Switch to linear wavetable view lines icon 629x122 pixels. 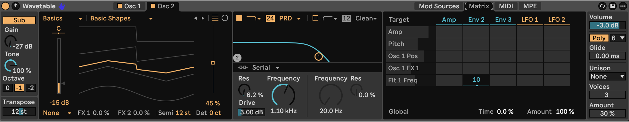point(215,18)
